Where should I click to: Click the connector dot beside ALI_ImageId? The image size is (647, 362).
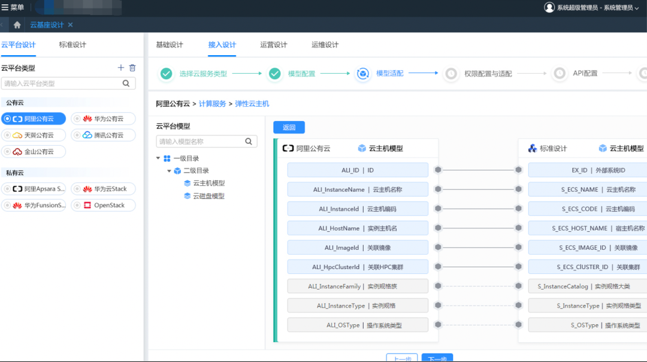pos(438,248)
